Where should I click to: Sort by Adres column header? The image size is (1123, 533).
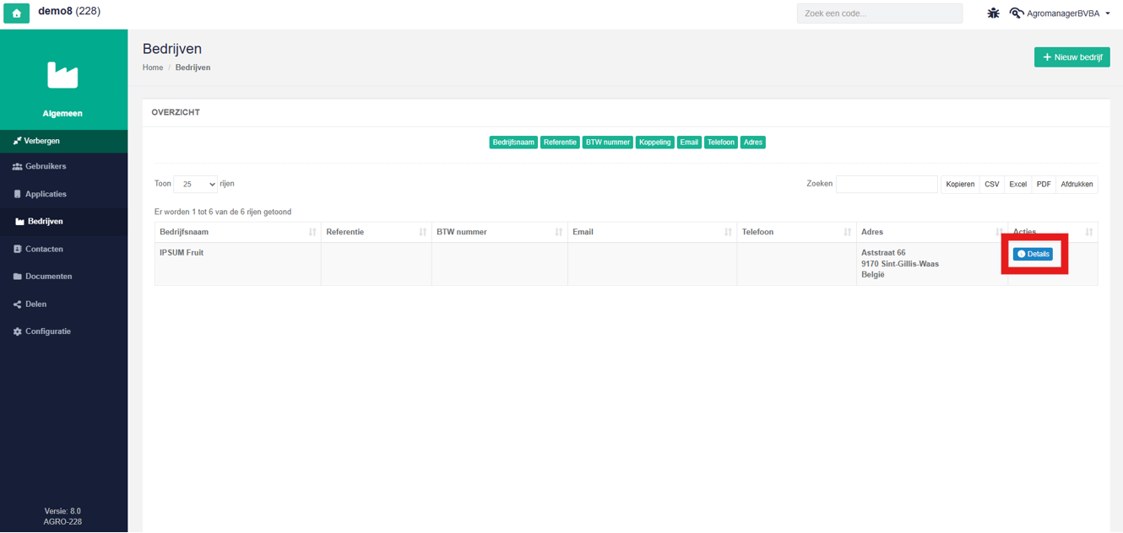(x=931, y=232)
